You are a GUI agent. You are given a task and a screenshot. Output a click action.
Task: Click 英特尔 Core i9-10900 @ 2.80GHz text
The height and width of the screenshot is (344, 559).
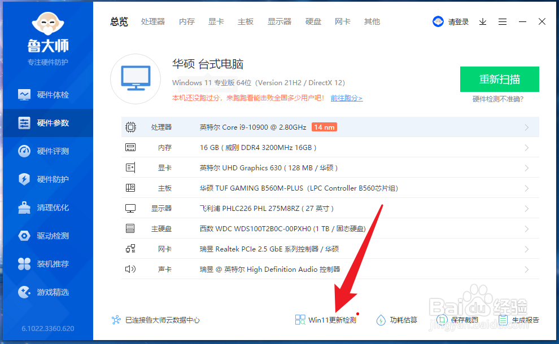point(253,127)
